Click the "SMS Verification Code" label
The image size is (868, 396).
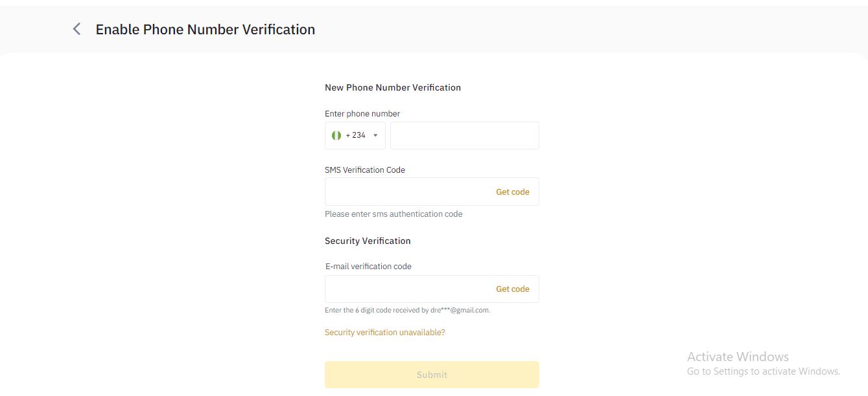[x=365, y=170]
